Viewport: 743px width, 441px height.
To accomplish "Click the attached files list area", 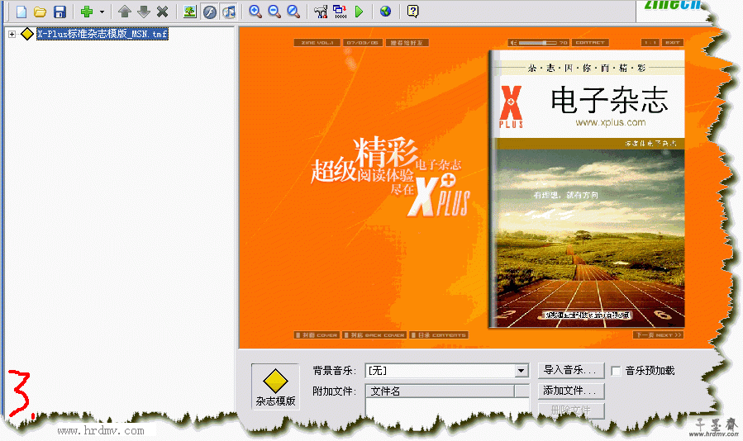I will (x=447, y=407).
